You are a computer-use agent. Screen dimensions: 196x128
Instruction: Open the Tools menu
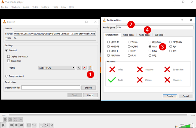(x=55, y=7)
